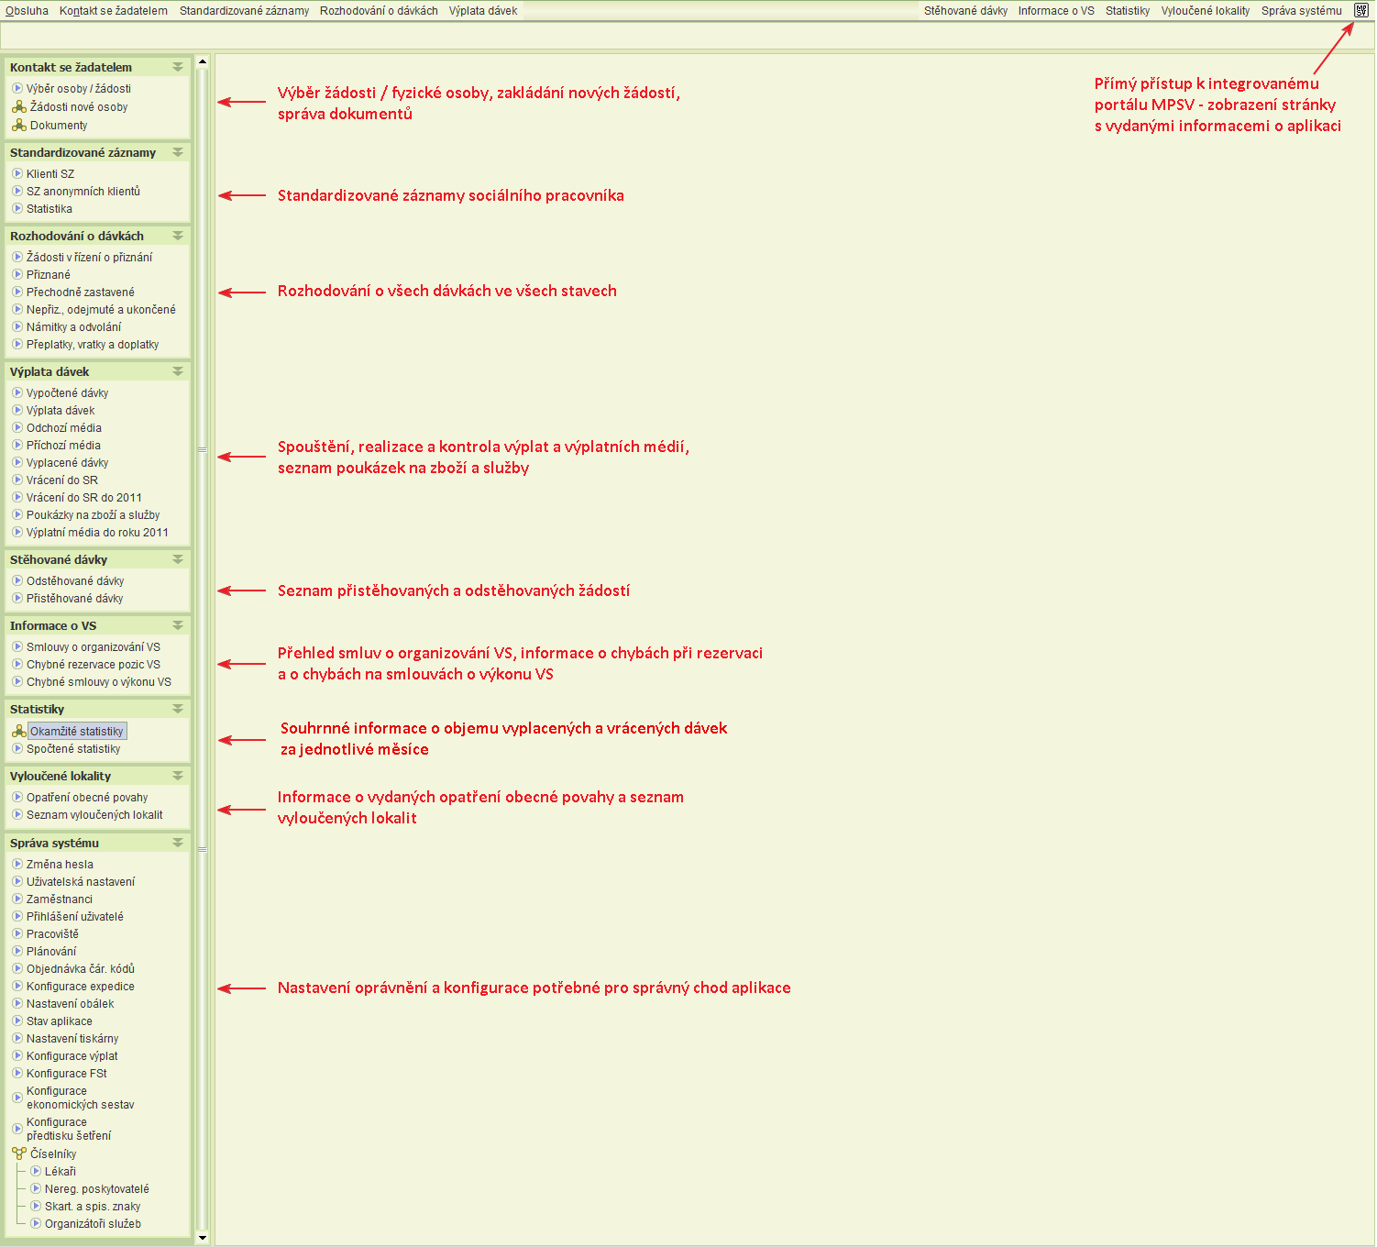Click the arrow bullet beside Opatření obecné povahy
1377x1247 pixels.
tap(17, 797)
